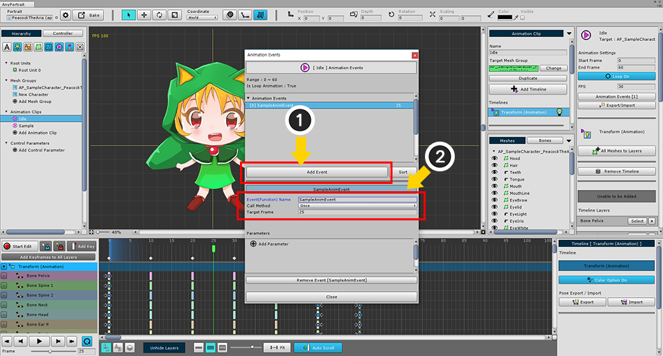
Task: Click Start Edit button
Action: coord(19,246)
